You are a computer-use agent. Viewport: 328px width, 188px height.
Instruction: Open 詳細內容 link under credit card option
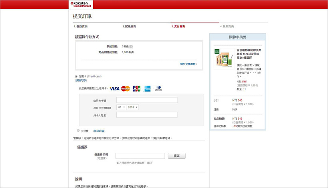(x=81, y=80)
